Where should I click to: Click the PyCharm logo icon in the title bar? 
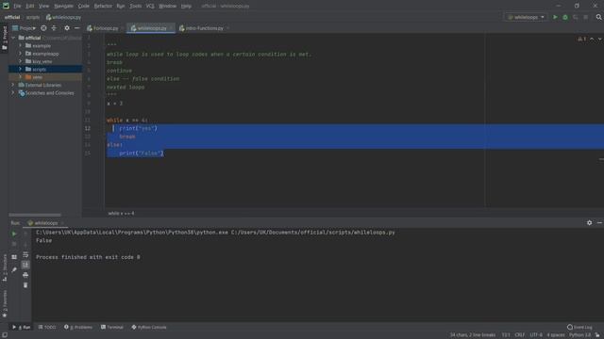6,6
